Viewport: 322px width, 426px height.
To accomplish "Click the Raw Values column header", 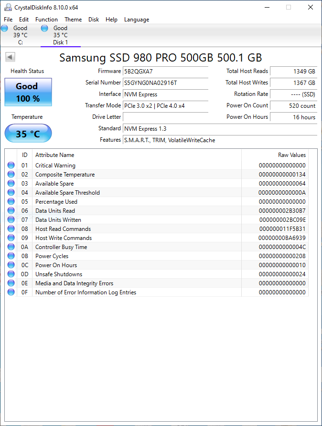I will coord(275,155).
